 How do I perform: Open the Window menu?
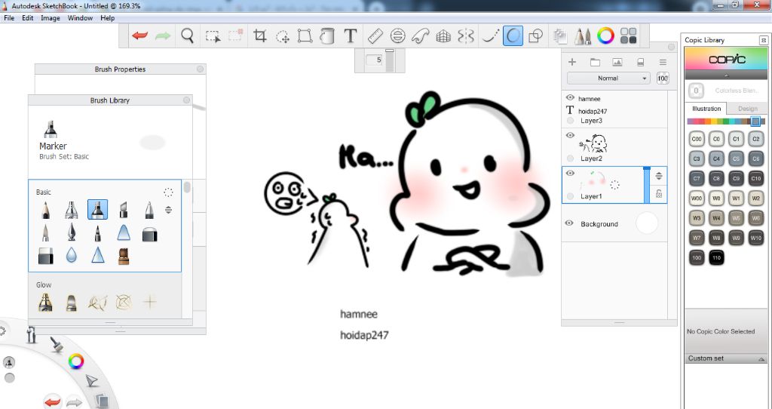[x=80, y=18]
